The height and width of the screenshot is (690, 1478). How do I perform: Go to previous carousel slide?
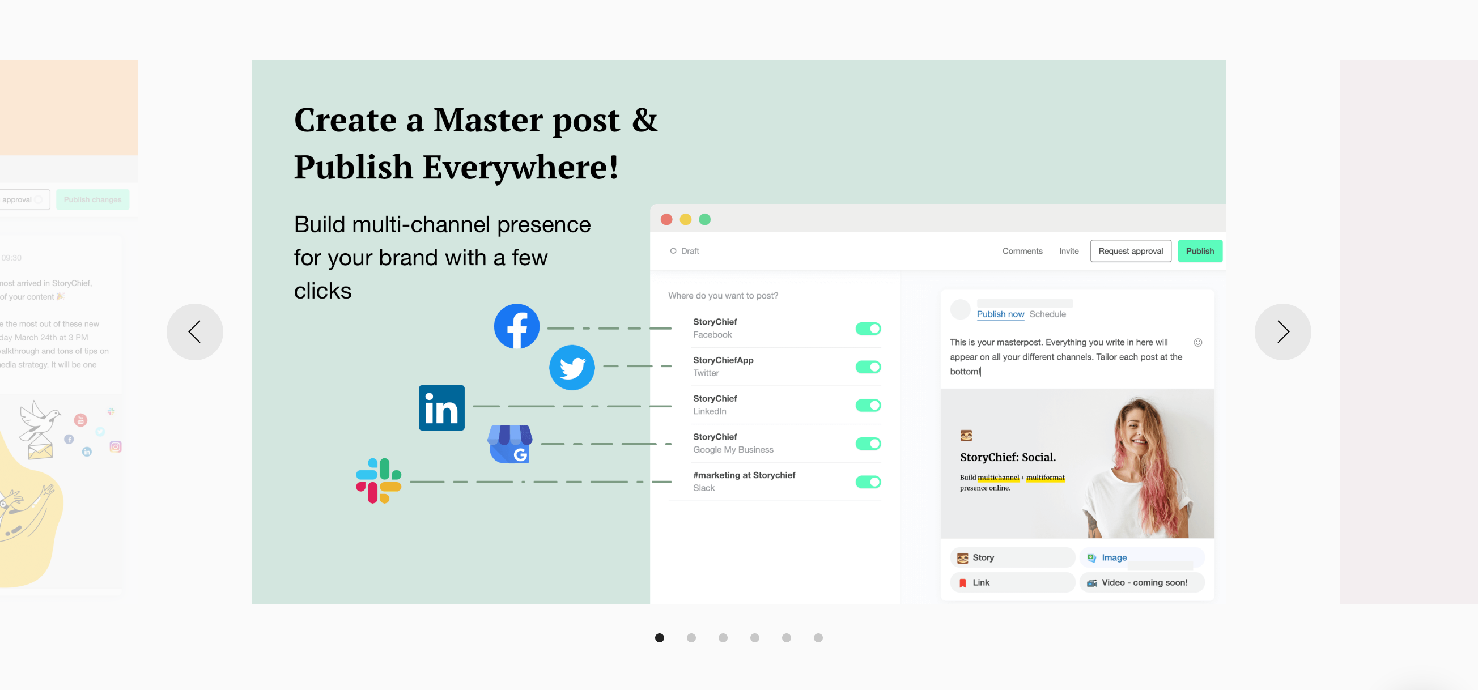pos(194,331)
